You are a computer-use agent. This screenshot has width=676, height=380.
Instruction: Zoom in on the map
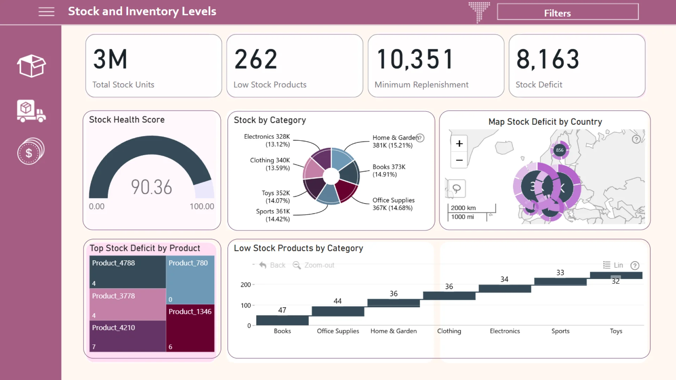(x=459, y=144)
